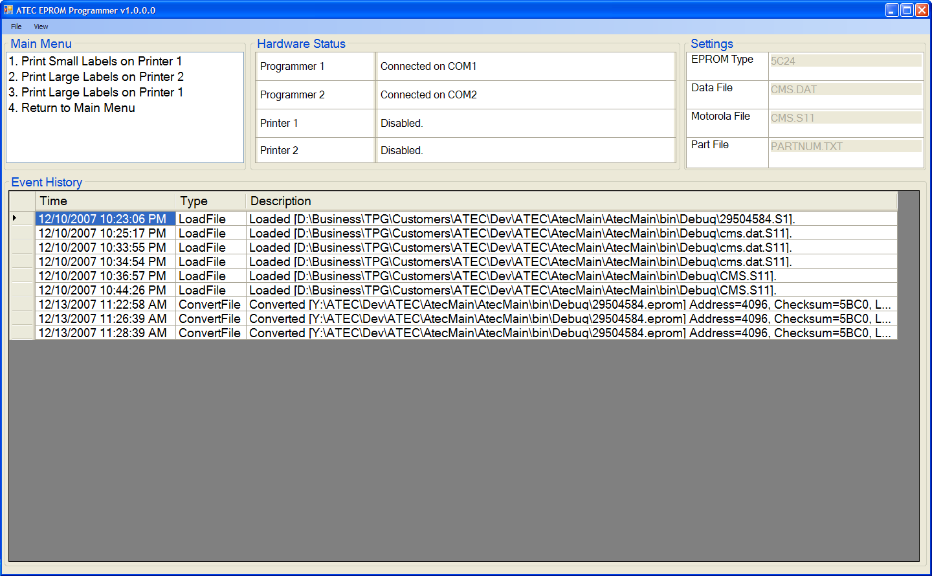
Task: Click ConvertFile type cell in 11:28:39 AM row
Action: coord(210,333)
